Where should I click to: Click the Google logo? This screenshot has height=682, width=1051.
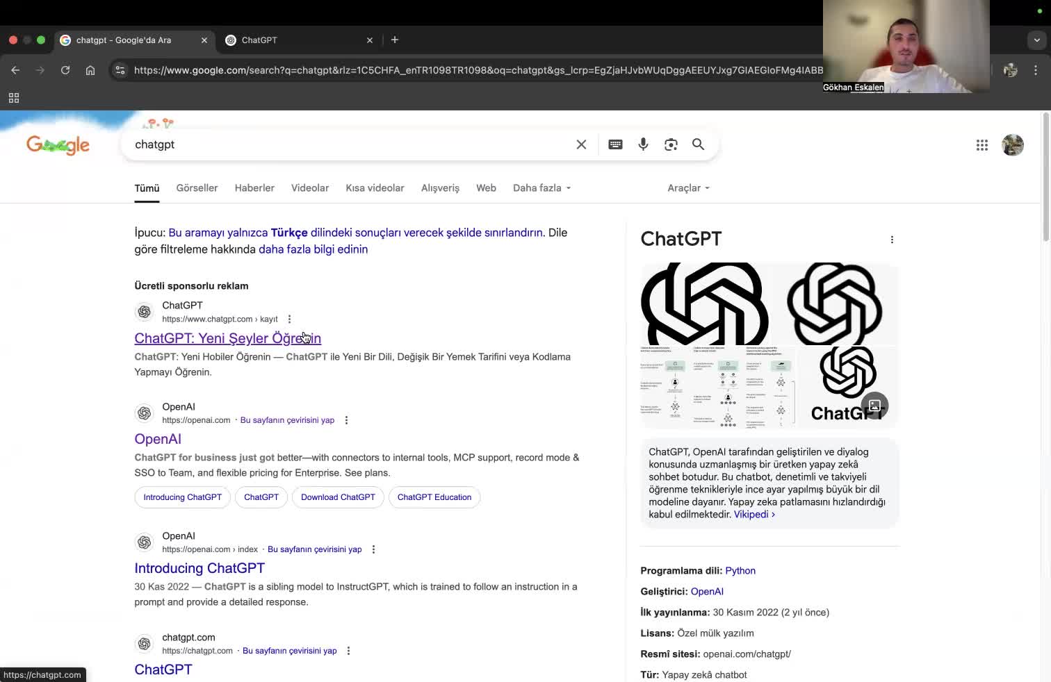pos(58,144)
